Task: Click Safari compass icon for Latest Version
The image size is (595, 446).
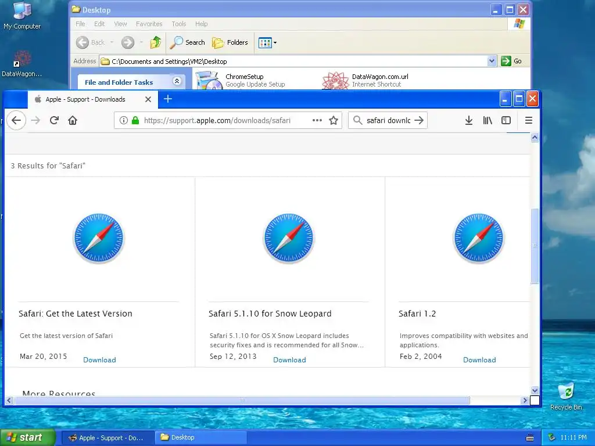Action: (99, 238)
